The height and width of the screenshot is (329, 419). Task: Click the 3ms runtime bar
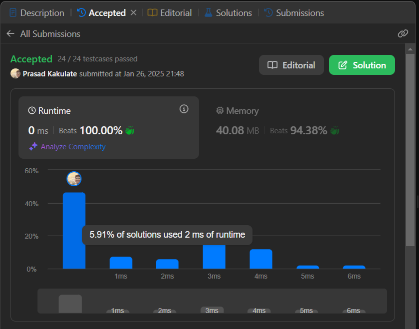coord(214,257)
